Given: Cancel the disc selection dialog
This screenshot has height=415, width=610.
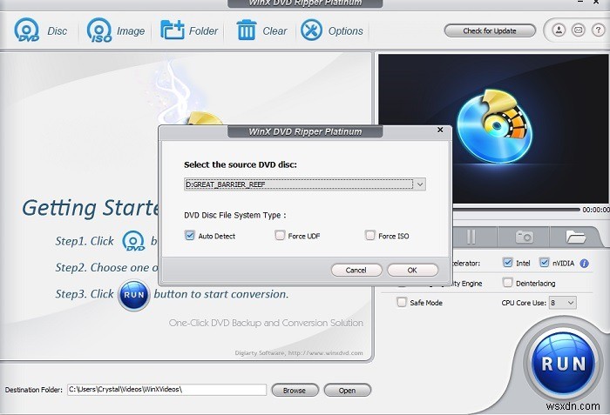Looking at the screenshot, I should [356, 270].
